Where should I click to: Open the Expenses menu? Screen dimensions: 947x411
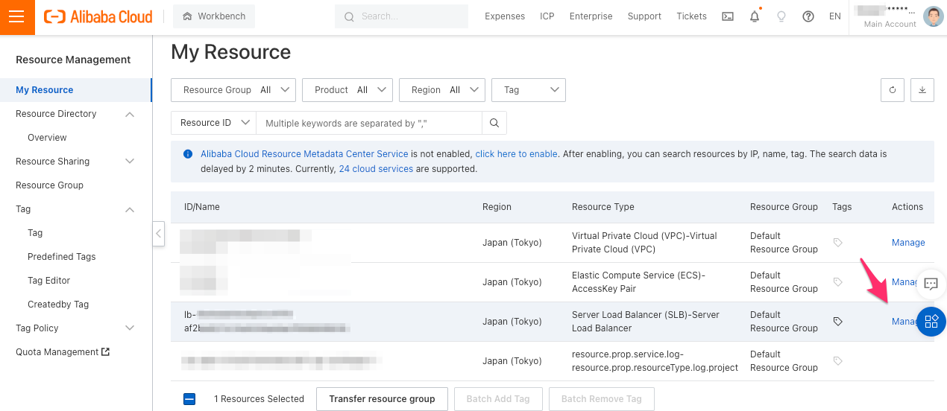coord(505,16)
